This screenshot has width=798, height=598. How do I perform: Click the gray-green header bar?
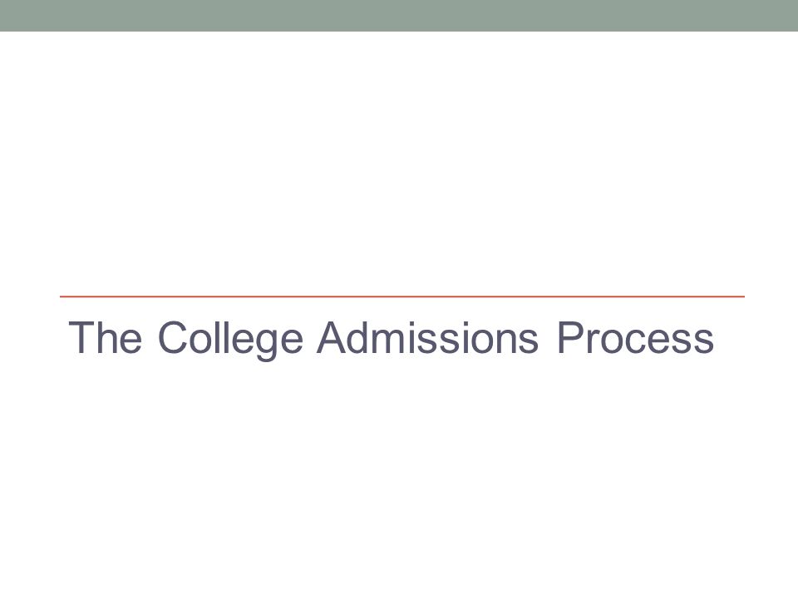point(399,15)
